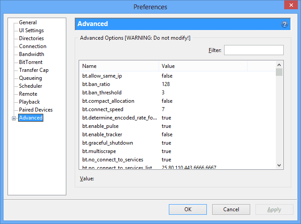301x224 pixels.
Task: Select General in the preferences tree
Action: (x=28, y=22)
